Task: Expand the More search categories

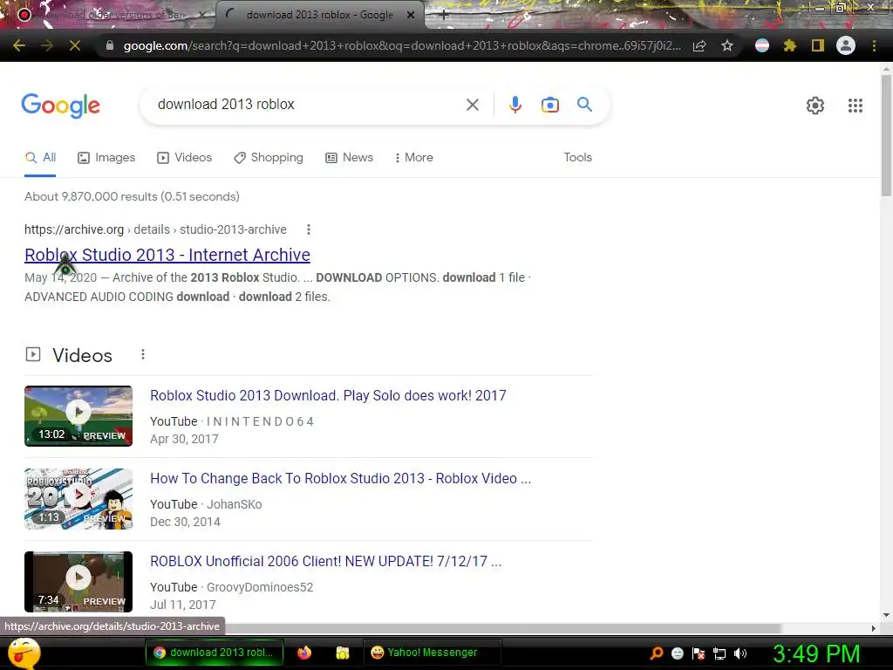Action: pos(414,158)
